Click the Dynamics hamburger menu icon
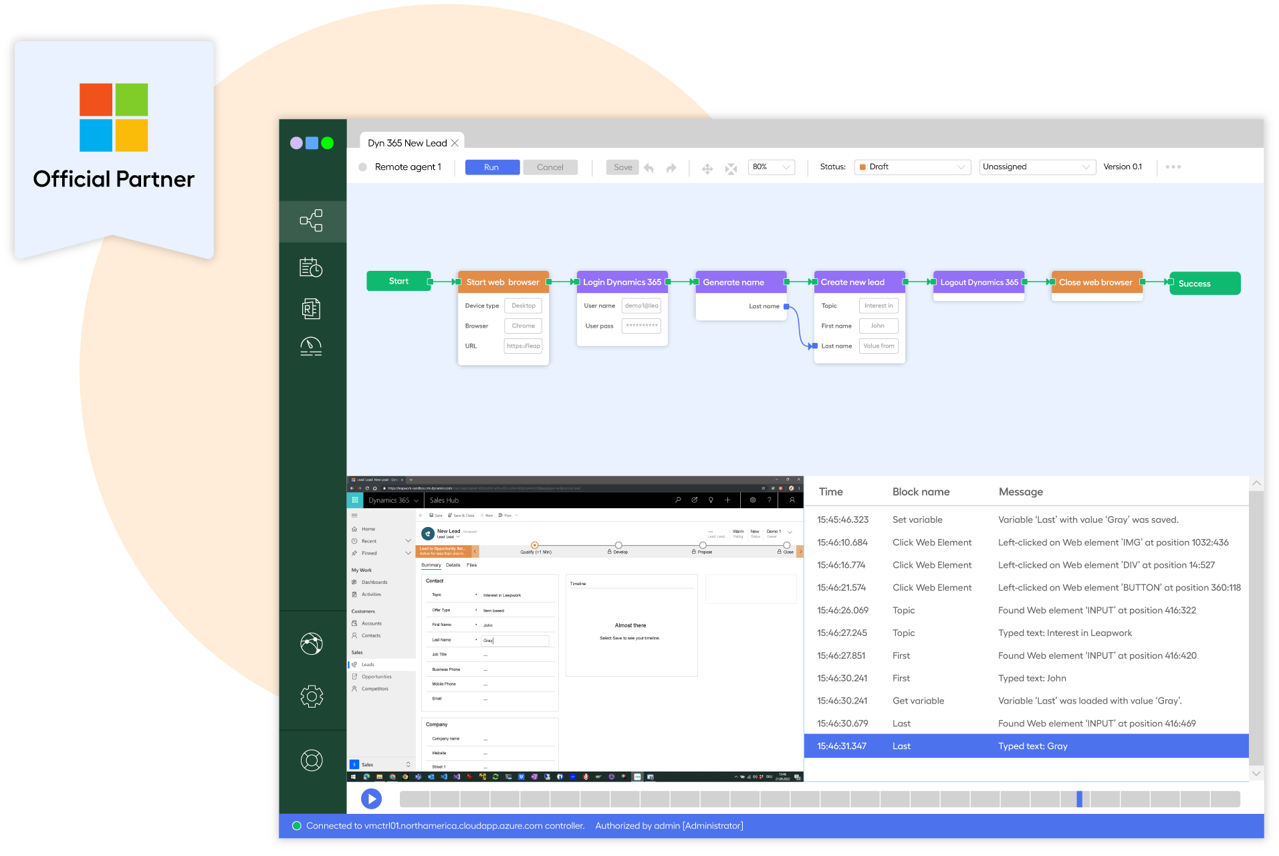This screenshot has height=856, width=1279. coord(354,516)
